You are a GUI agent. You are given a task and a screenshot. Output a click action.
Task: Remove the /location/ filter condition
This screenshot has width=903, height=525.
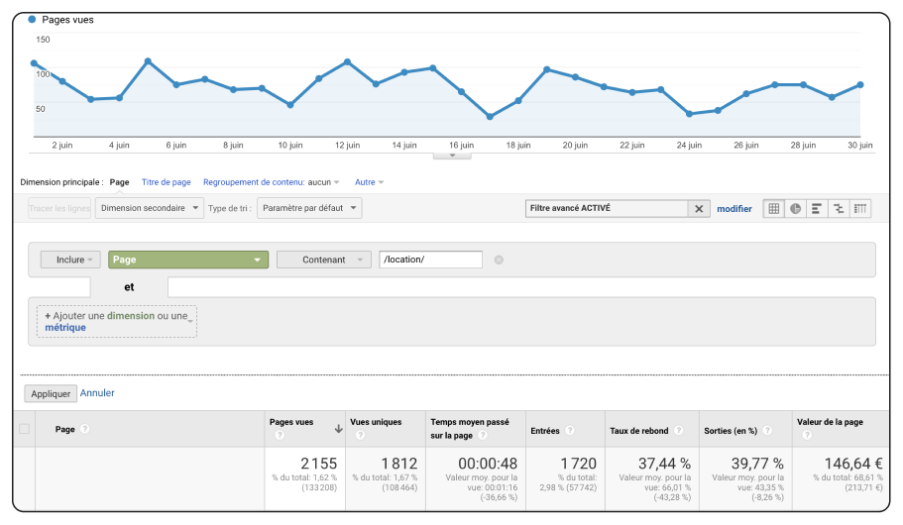pos(499,260)
